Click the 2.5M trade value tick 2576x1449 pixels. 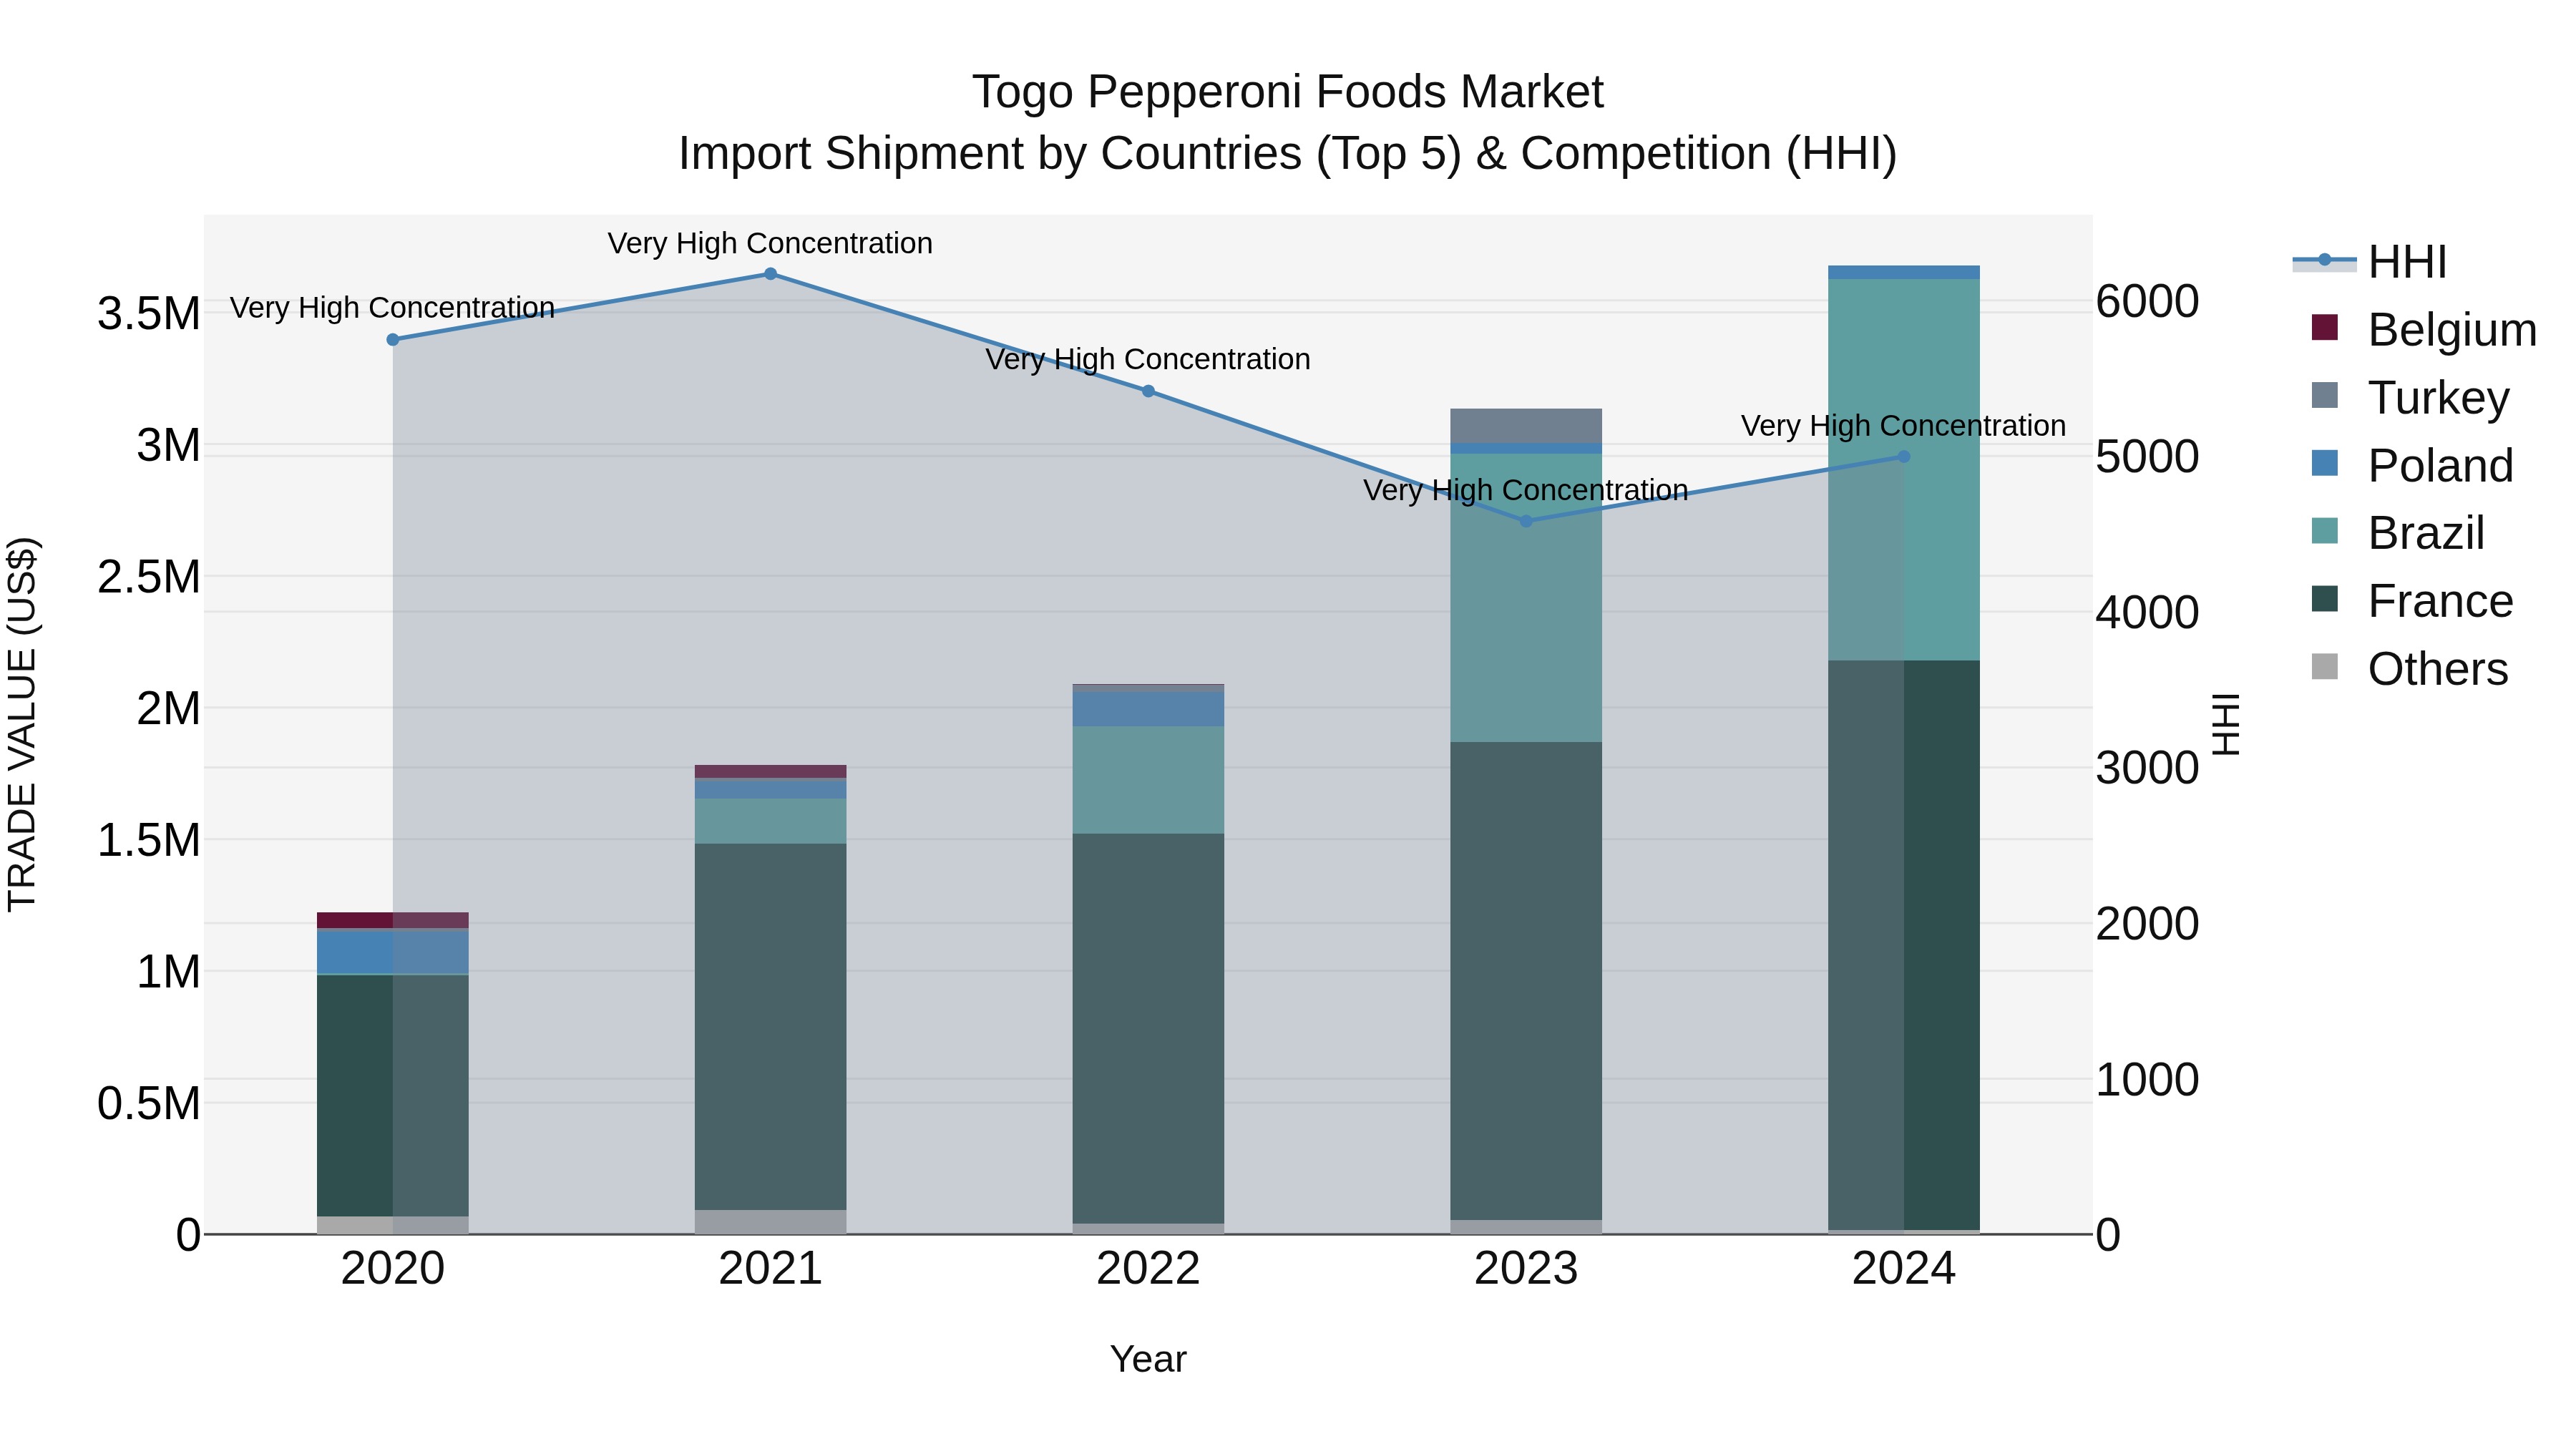tap(149, 577)
